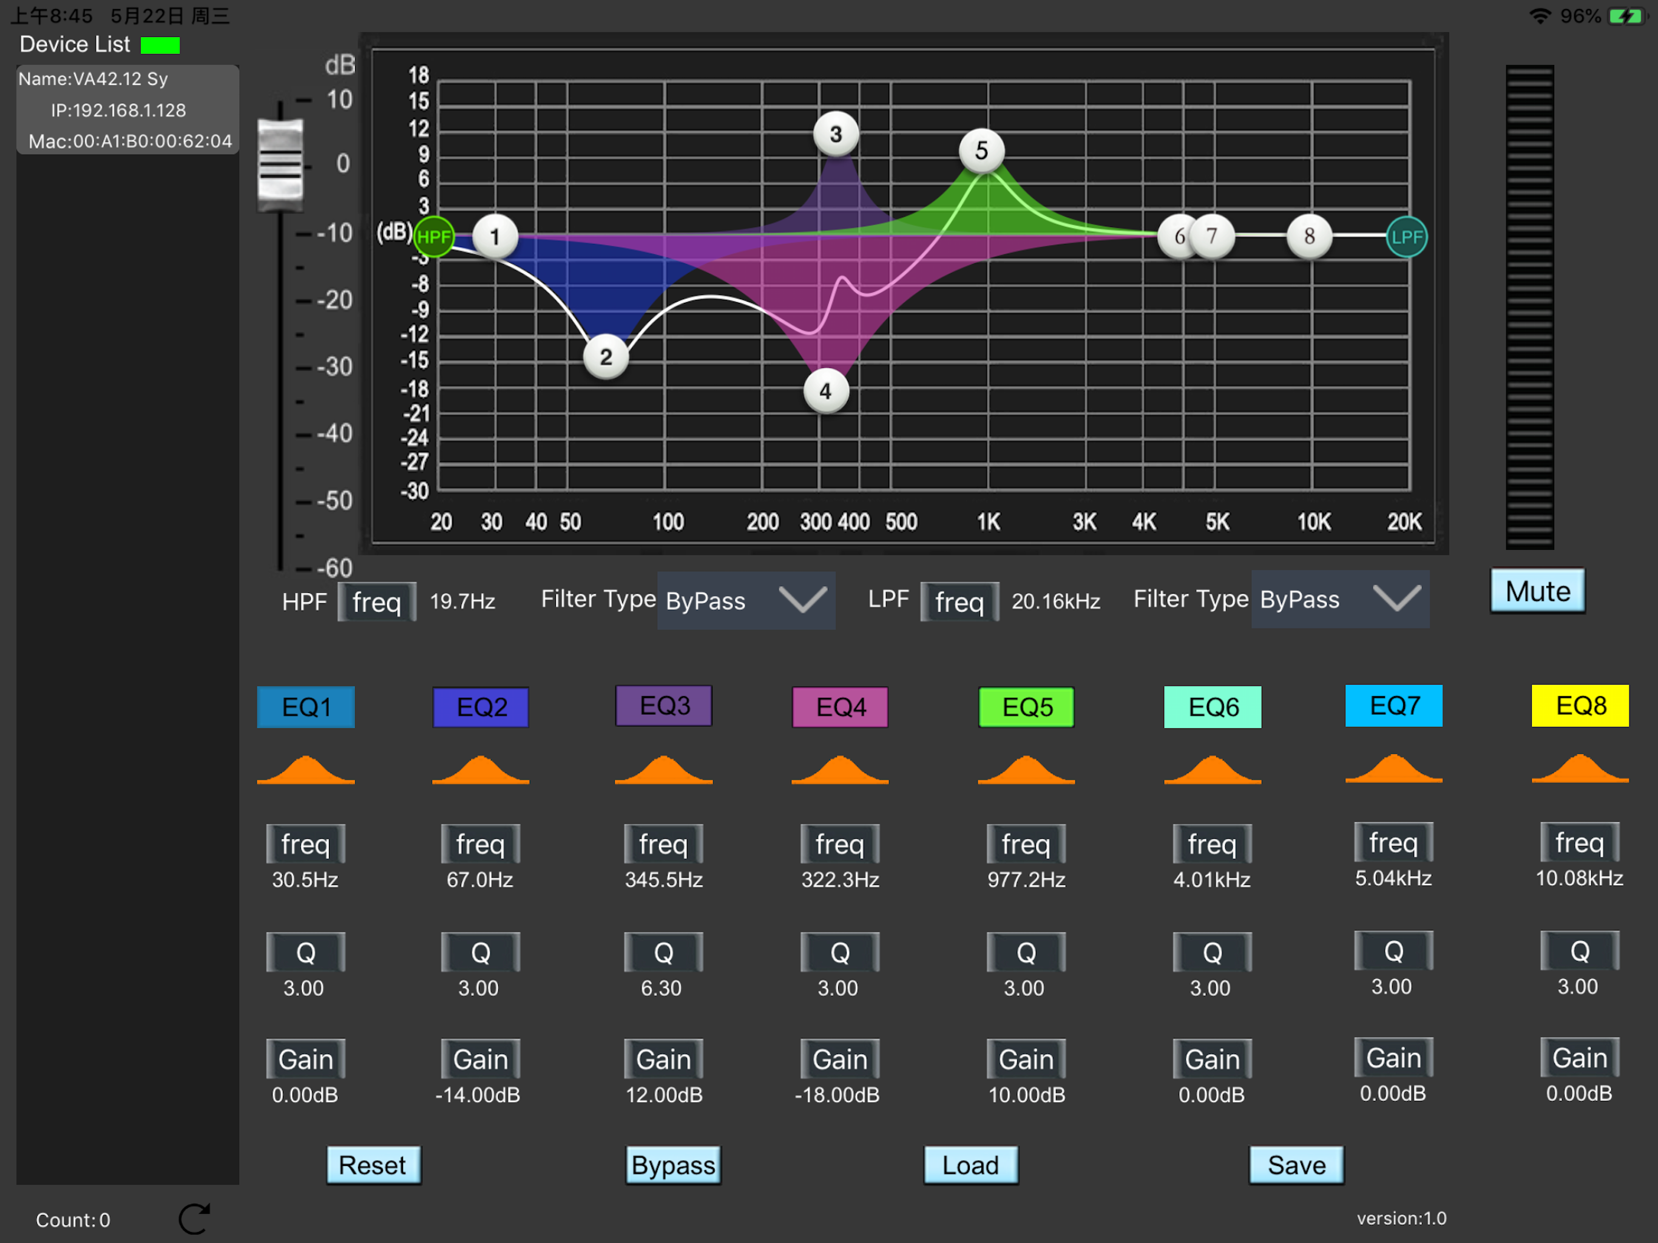
Task: Toggle the Bypass button
Action: click(x=673, y=1164)
